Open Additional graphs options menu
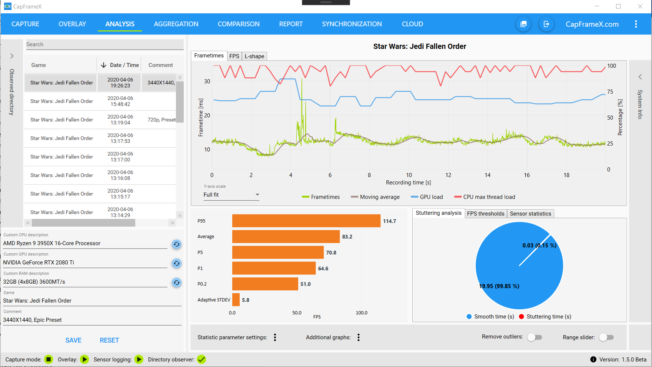This screenshot has height=367, width=652. pyautogui.click(x=359, y=337)
